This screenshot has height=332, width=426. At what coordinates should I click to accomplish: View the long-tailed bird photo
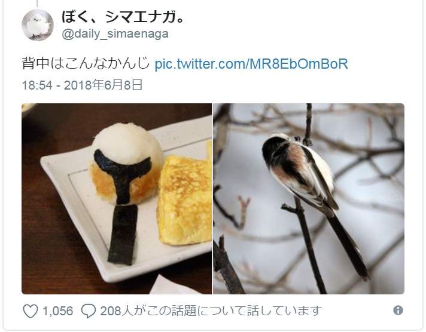pyautogui.click(x=309, y=199)
